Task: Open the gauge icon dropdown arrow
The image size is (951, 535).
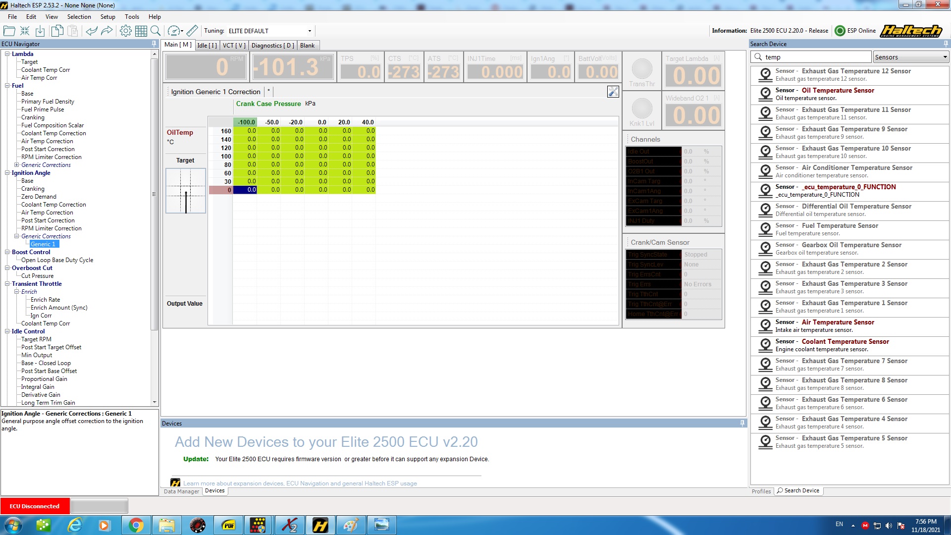Action: (x=182, y=31)
